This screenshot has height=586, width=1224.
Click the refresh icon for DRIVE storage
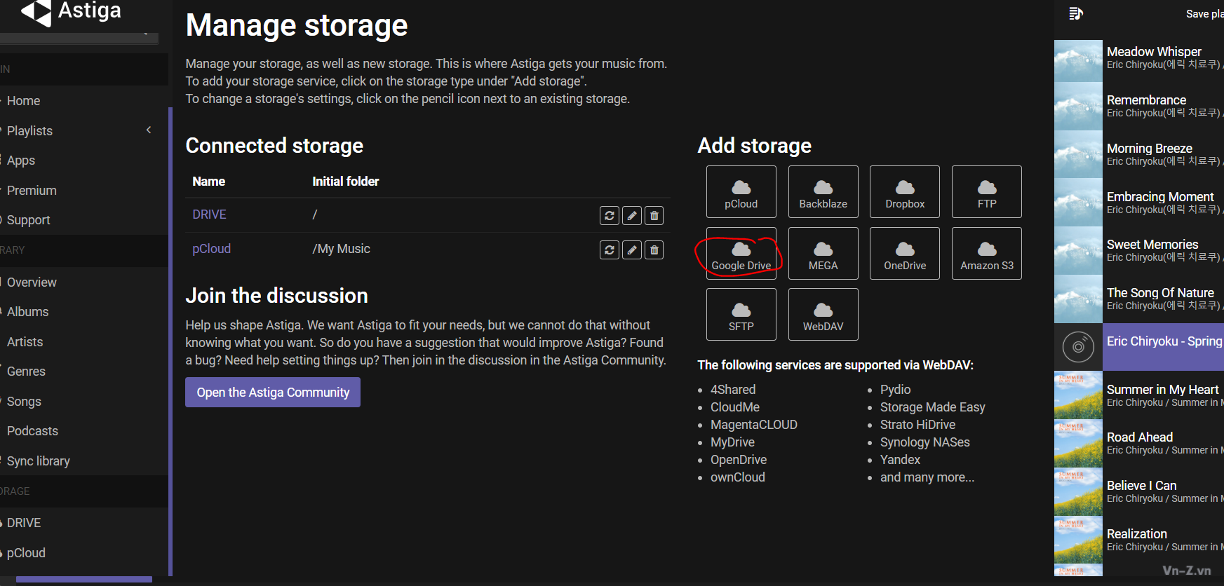(609, 216)
